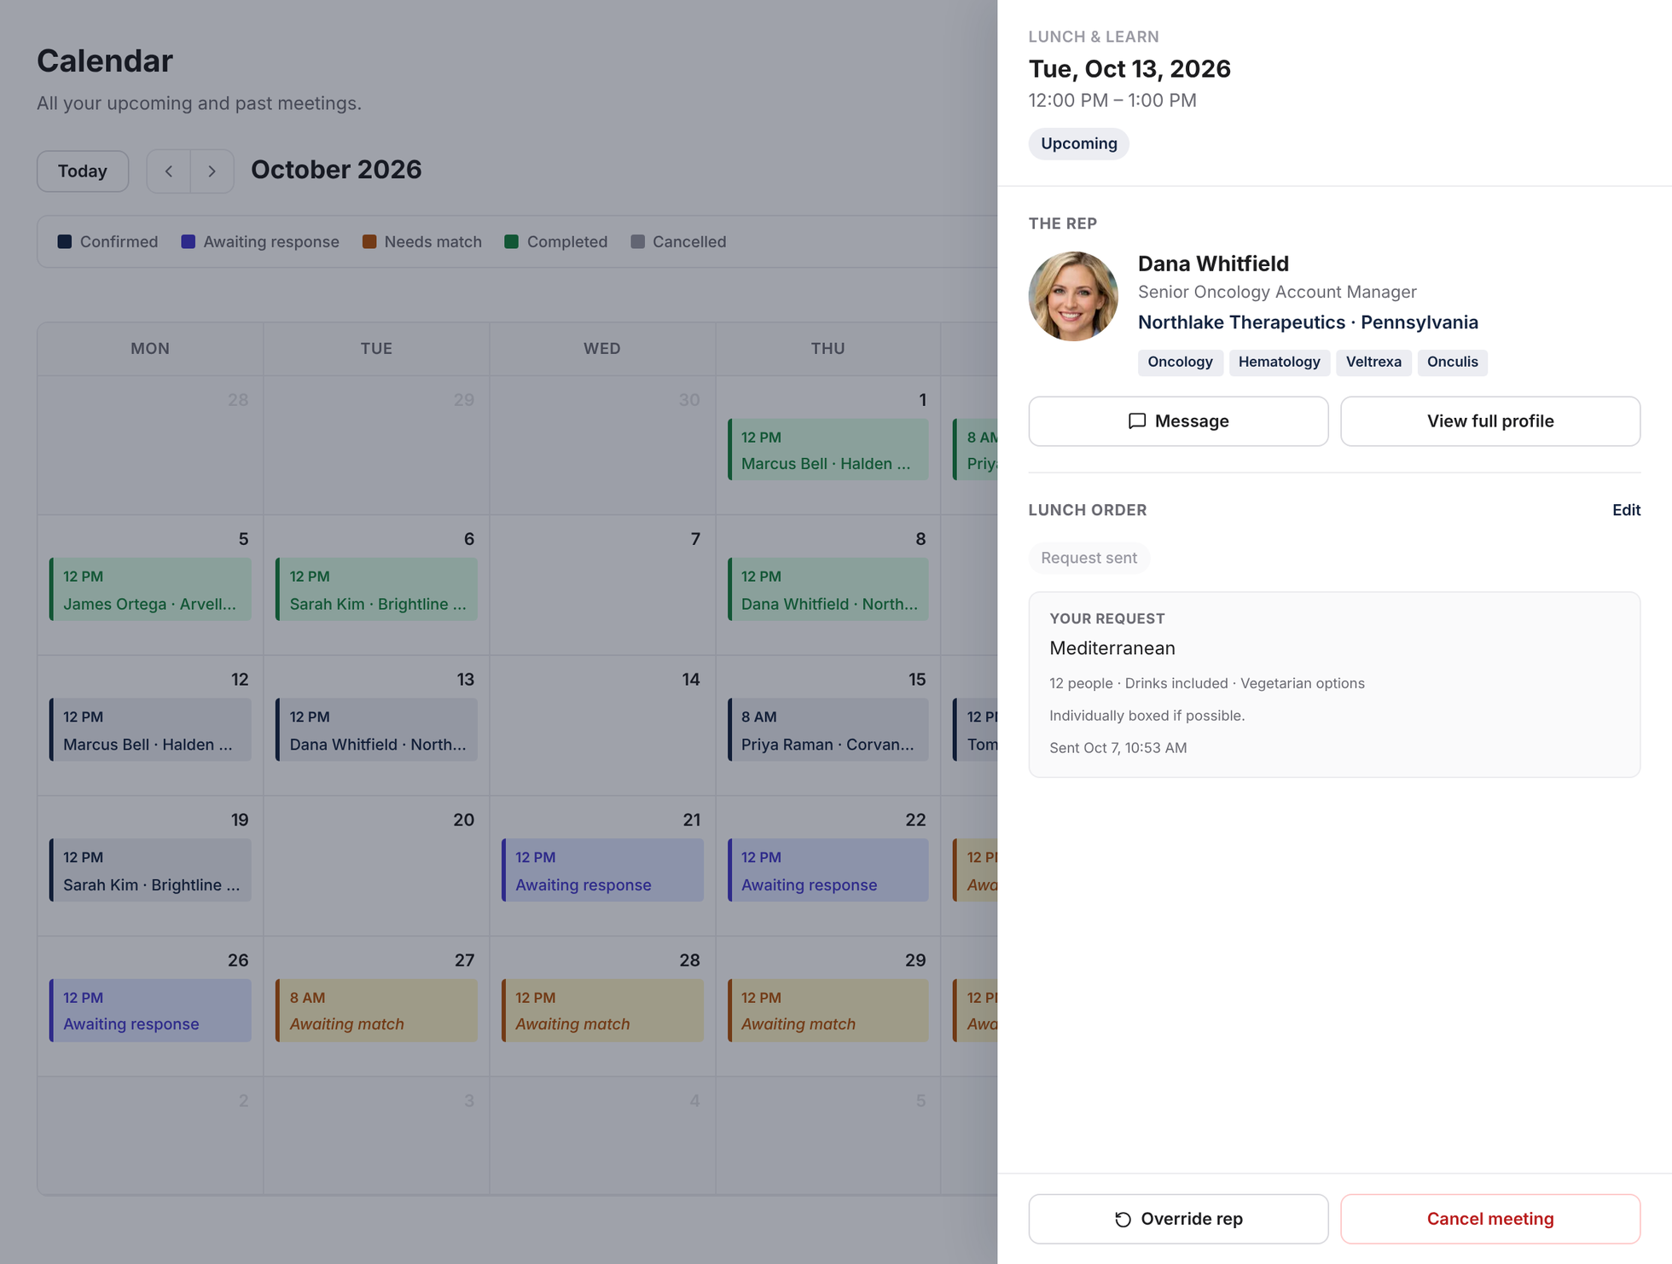Open Oct 28 Awaiting match event
Screen dimensions: 1672x1264
point(602,1011)
